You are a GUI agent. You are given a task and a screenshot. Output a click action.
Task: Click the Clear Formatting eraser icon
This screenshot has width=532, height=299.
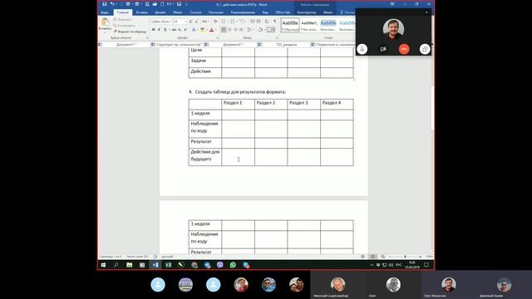pos(215,22)
